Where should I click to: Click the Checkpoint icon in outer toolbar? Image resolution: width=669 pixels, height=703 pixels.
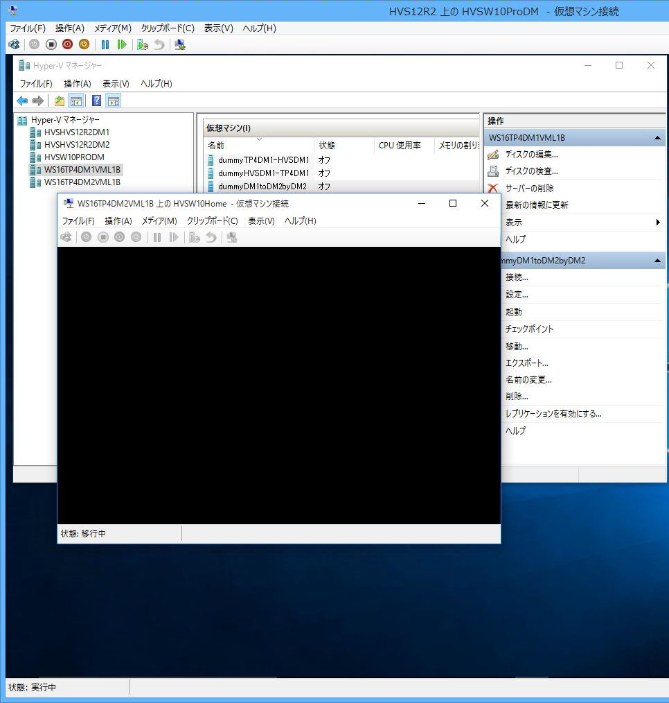coord(143,44)
